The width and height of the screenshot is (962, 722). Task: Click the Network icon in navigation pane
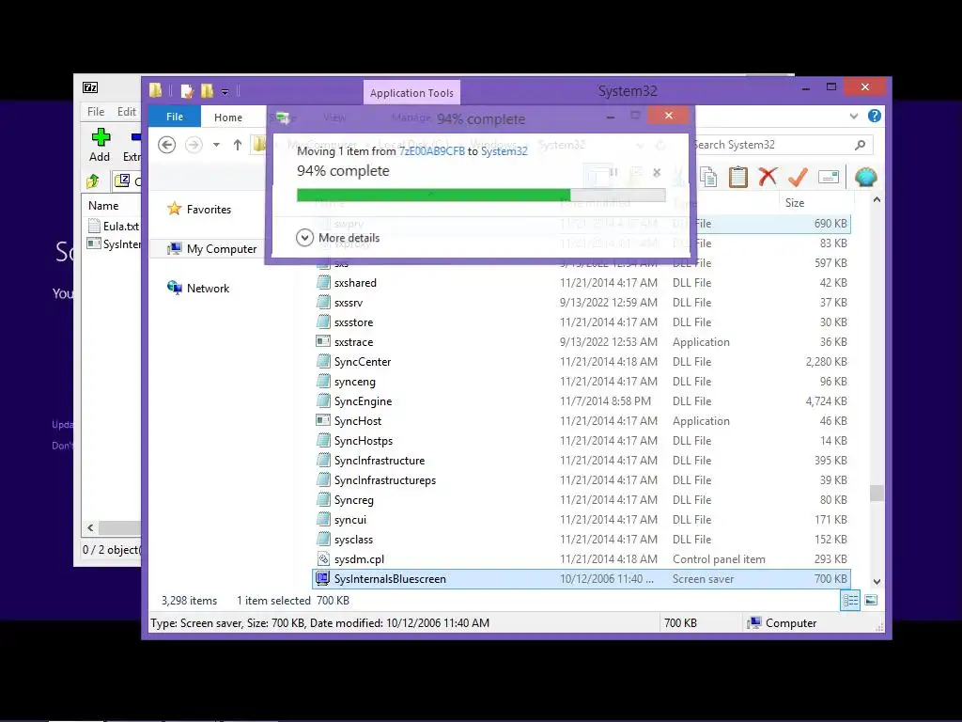(x=174, y=288)
